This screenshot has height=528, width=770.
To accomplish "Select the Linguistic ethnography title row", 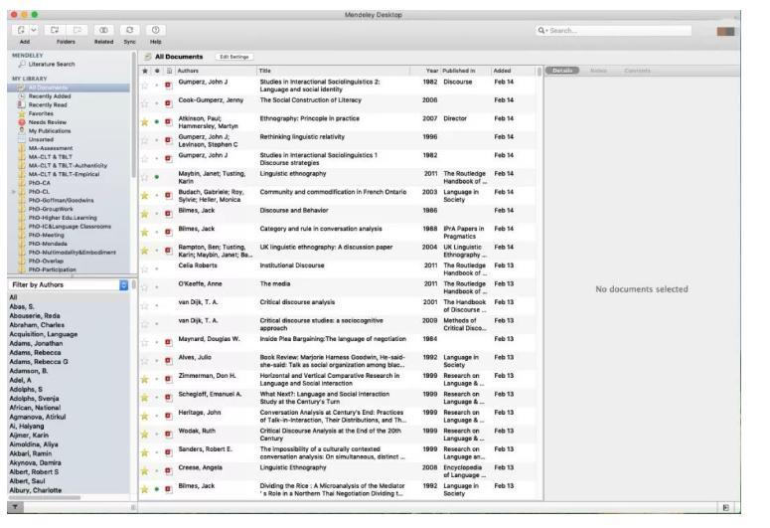I will pos(293,174).
